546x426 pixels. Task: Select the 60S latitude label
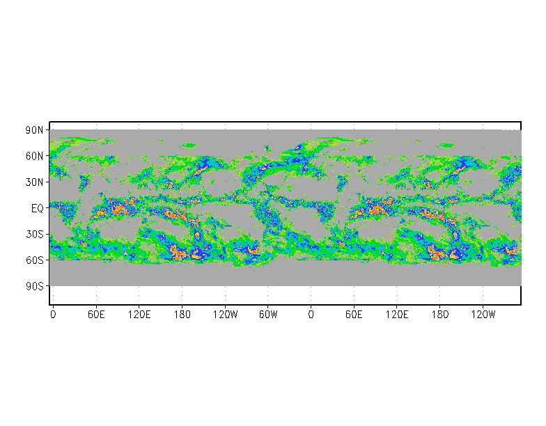35,260
